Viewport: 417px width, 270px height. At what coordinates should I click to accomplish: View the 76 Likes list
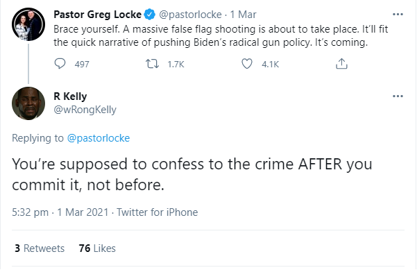pos(97,248)
